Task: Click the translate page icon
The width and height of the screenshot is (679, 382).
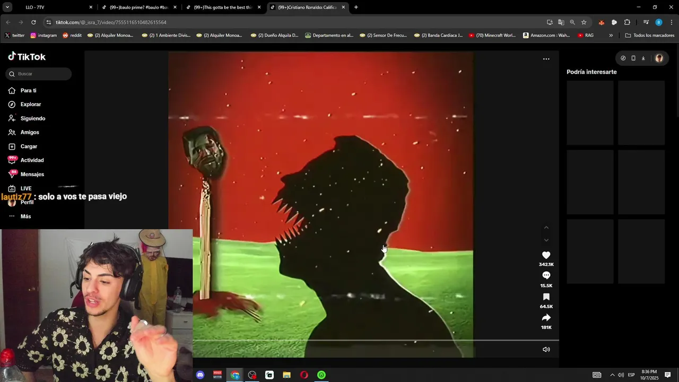Action: pos(561,22)
